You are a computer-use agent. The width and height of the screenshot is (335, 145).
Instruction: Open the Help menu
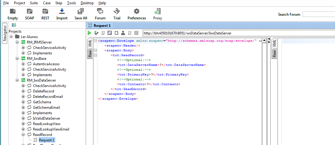[102, 3]
